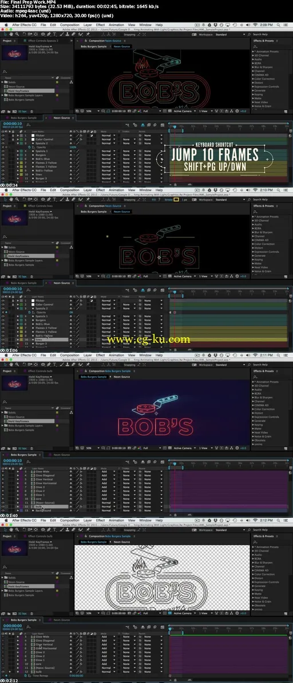Select the Hand tool in the 2:12 PM frame
This screenshot has width=293, height=683.
[11, 529]
